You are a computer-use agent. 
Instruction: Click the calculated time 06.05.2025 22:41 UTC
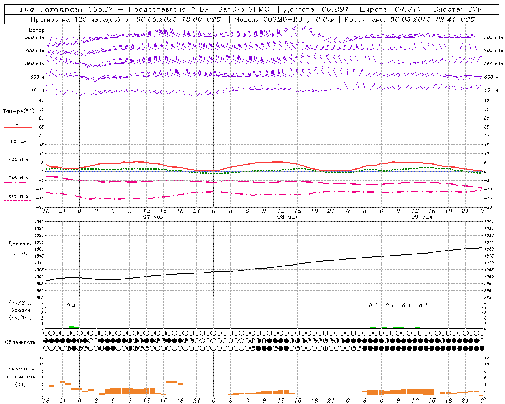[x=432, y=19]
